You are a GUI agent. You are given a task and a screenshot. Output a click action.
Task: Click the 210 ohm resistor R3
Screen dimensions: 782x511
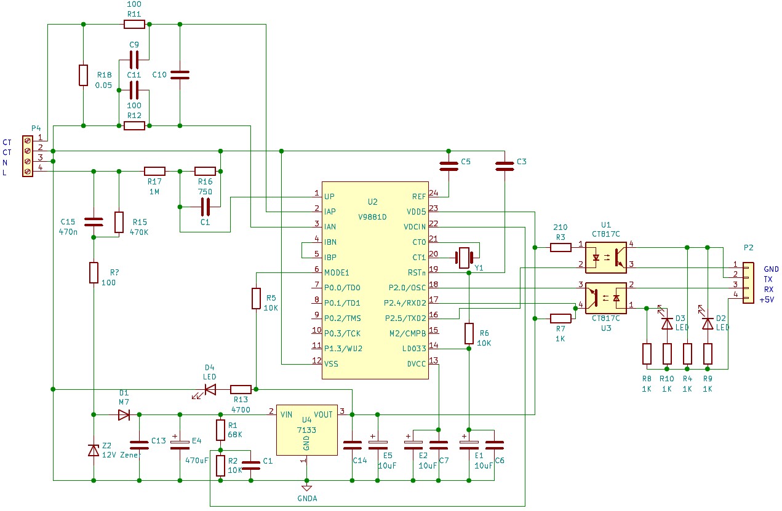560,247
